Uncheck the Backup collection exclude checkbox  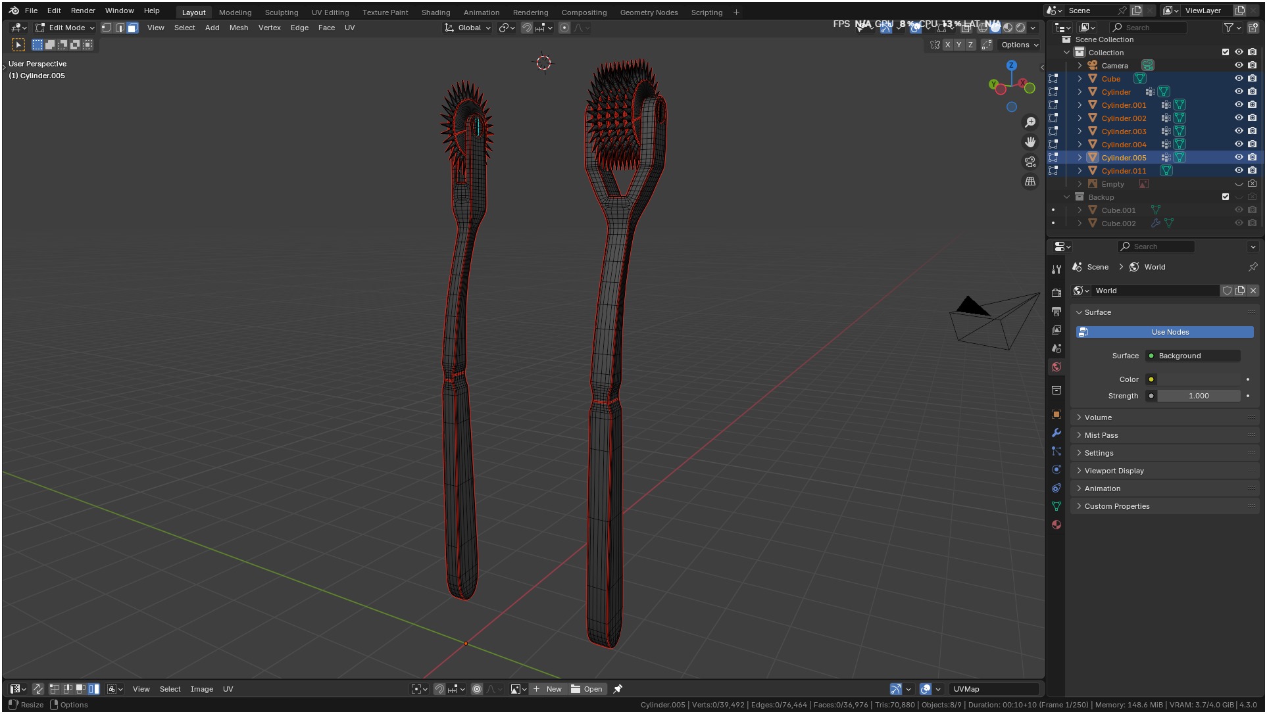point(1225,197)
